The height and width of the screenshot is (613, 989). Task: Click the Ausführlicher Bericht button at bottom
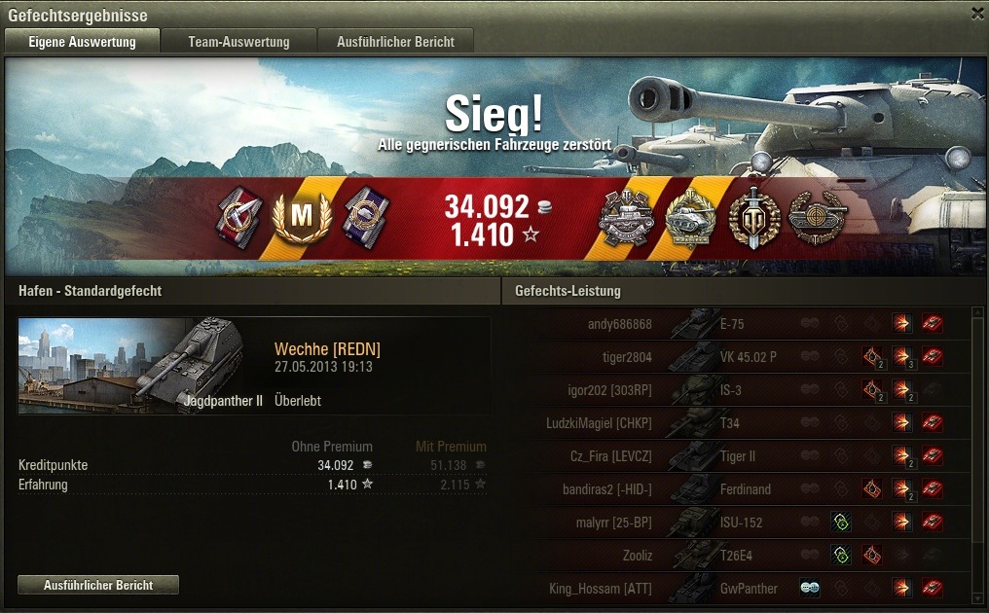(98, 585)
